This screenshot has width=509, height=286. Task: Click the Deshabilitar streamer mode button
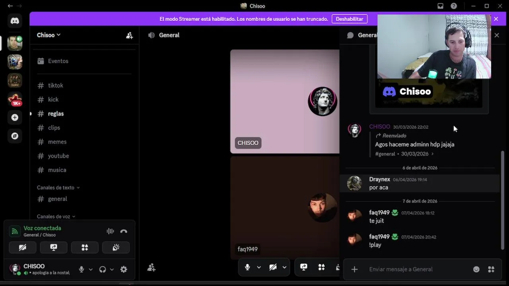coord(350,19)
